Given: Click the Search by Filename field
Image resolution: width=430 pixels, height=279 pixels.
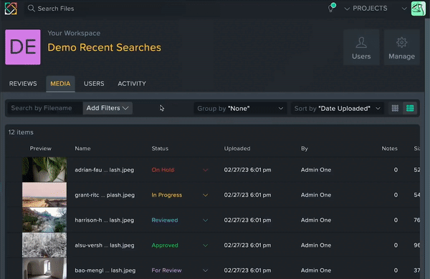Looking at the screenshot, I should point(44,108).
